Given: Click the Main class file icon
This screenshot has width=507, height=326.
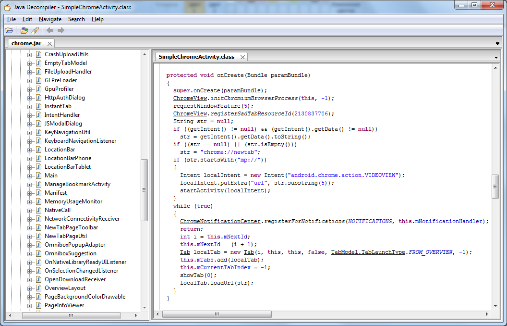Looking at the screenshot, I should (x=38, y=176).
